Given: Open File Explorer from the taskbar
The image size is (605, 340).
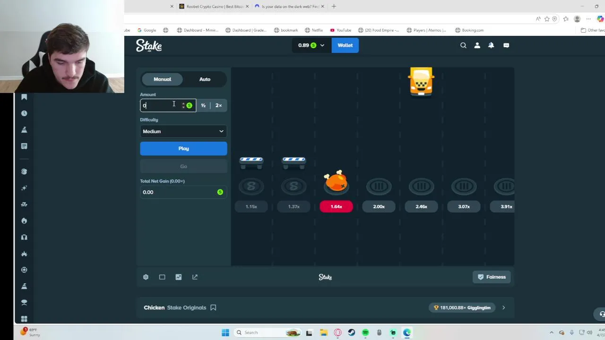Looking at the screenshot, I should tap(323, 332).
